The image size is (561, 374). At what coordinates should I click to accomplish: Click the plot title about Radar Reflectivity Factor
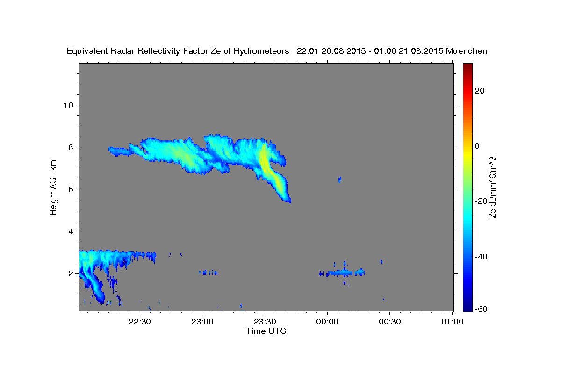point(277,51)
